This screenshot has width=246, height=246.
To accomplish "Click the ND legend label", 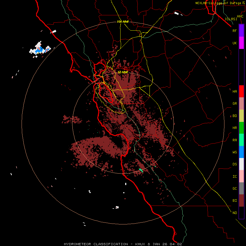I will [235, 213].
